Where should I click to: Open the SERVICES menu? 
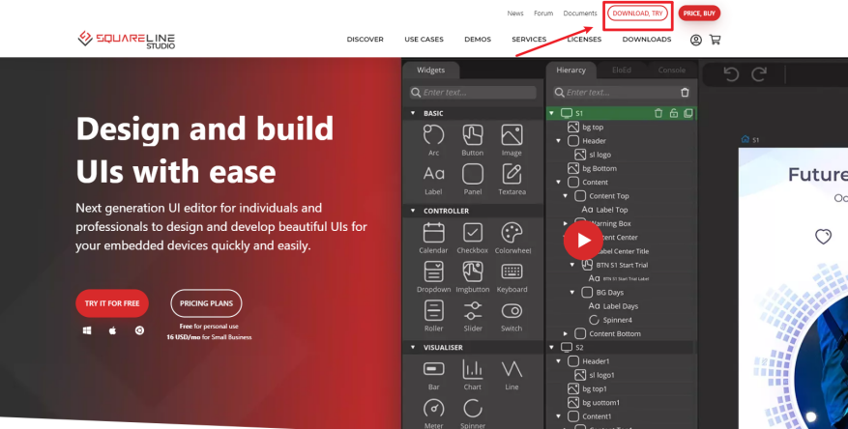[x=529, y=40]
